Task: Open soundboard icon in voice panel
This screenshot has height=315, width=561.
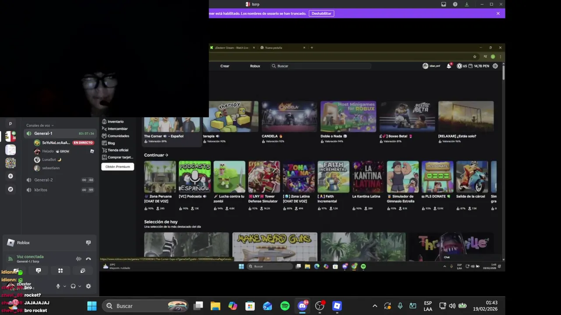Action: click(x=83, y=271)
